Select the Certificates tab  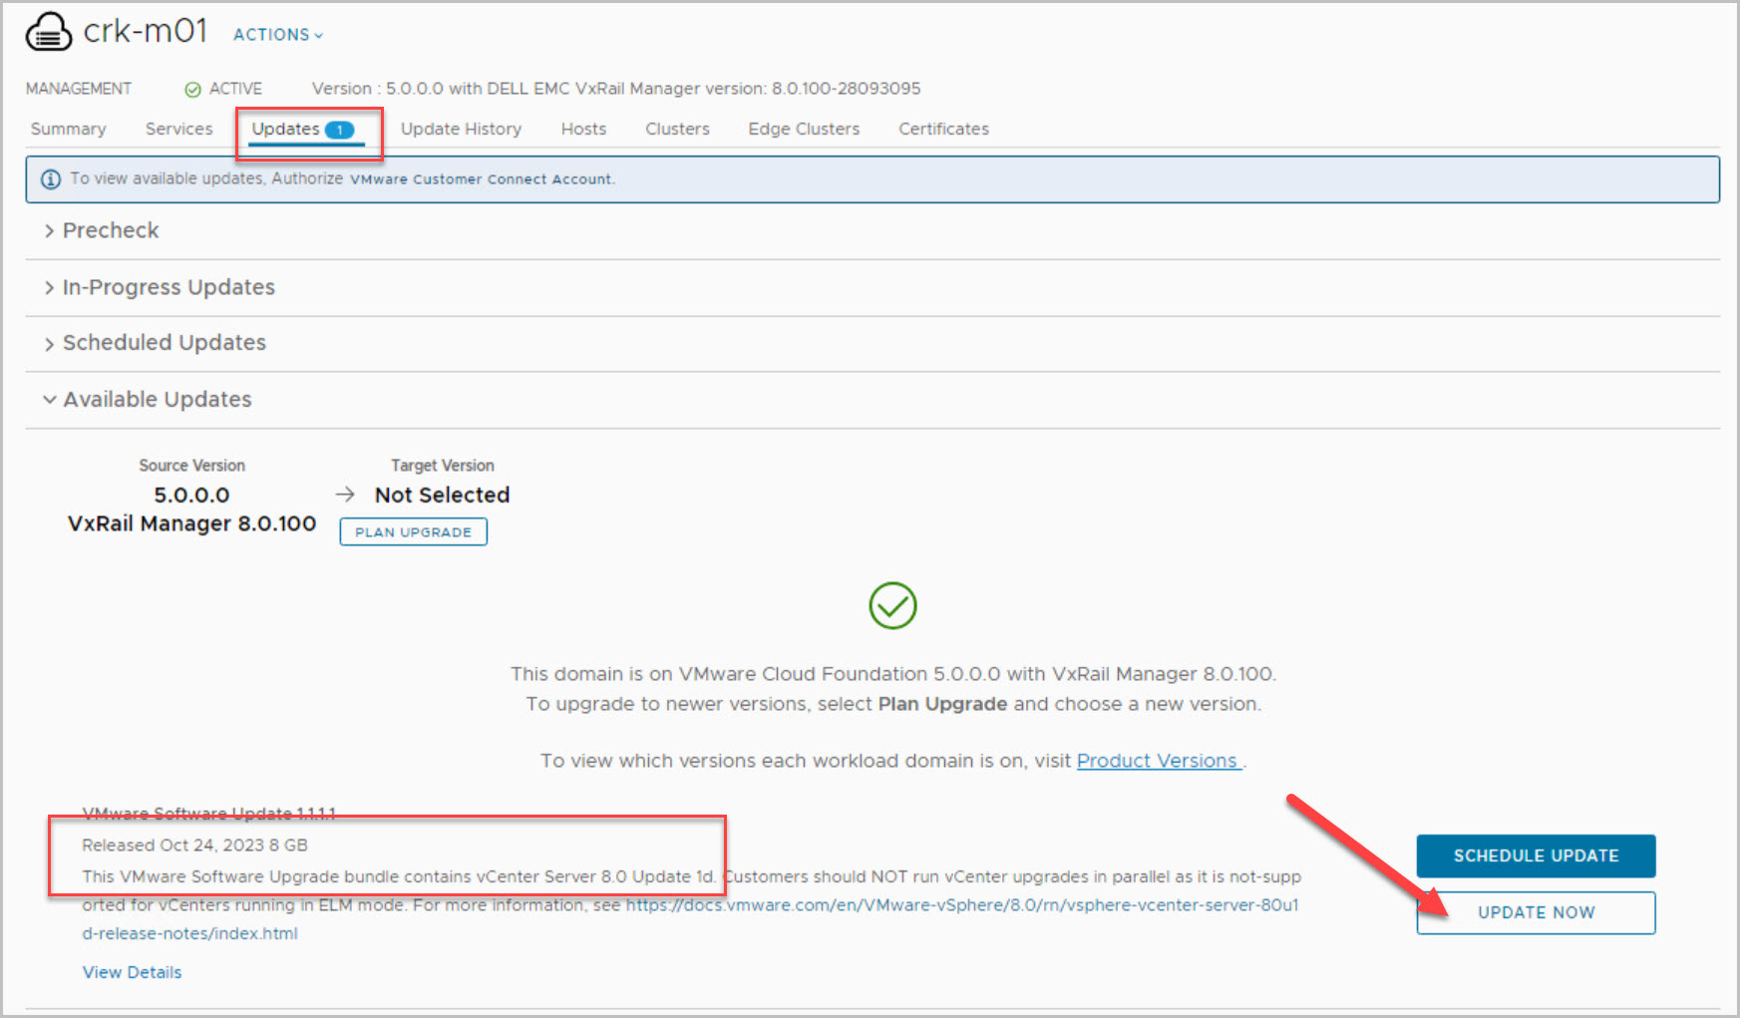point(943,130)
